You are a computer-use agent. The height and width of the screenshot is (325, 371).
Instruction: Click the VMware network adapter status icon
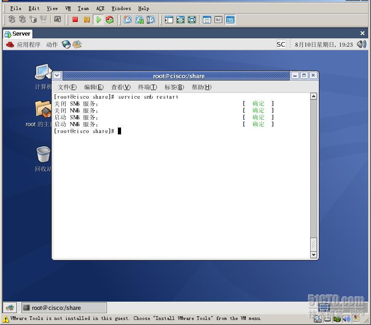[x=337, y=320]
